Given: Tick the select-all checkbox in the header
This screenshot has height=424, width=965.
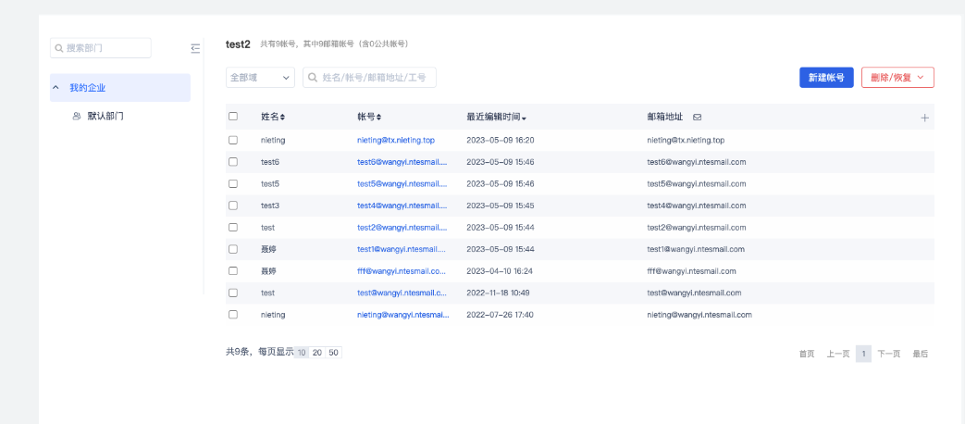Looking at the screenshot, I should (x=233, y=117).
